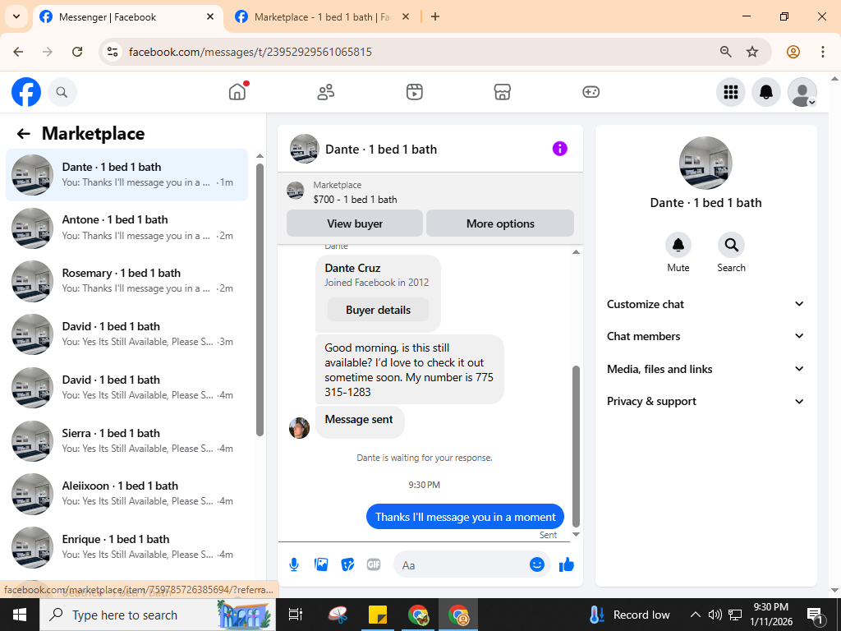Go to the Home feed icon

pos(237,92)
